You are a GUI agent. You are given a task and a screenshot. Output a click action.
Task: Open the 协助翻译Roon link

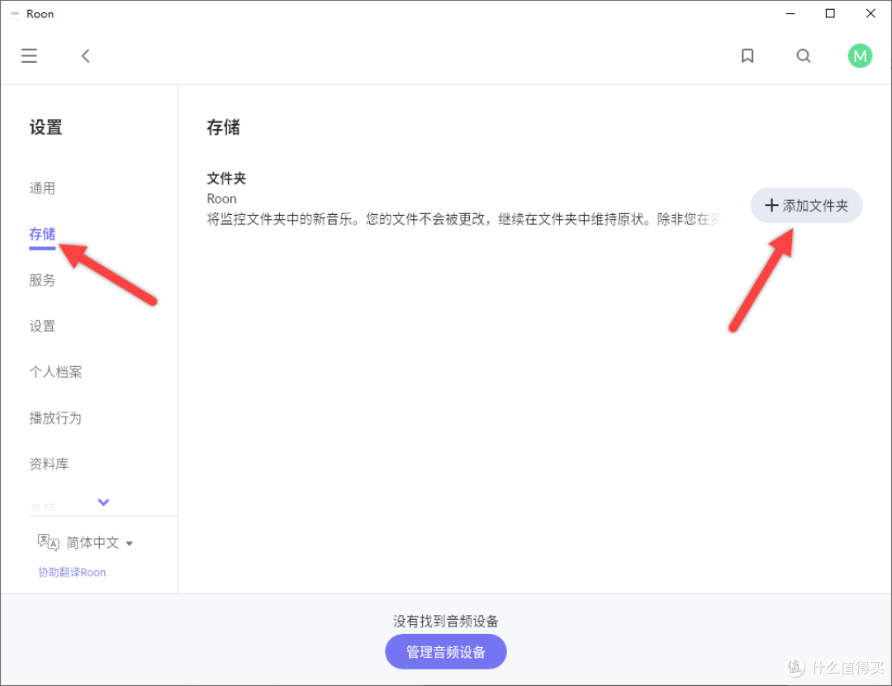coord(72,572)
